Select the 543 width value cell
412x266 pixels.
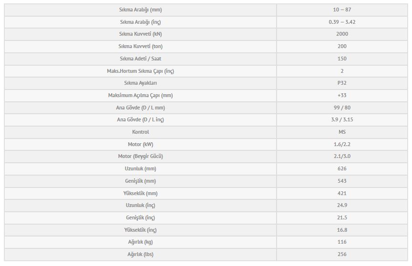click(342, 181)
